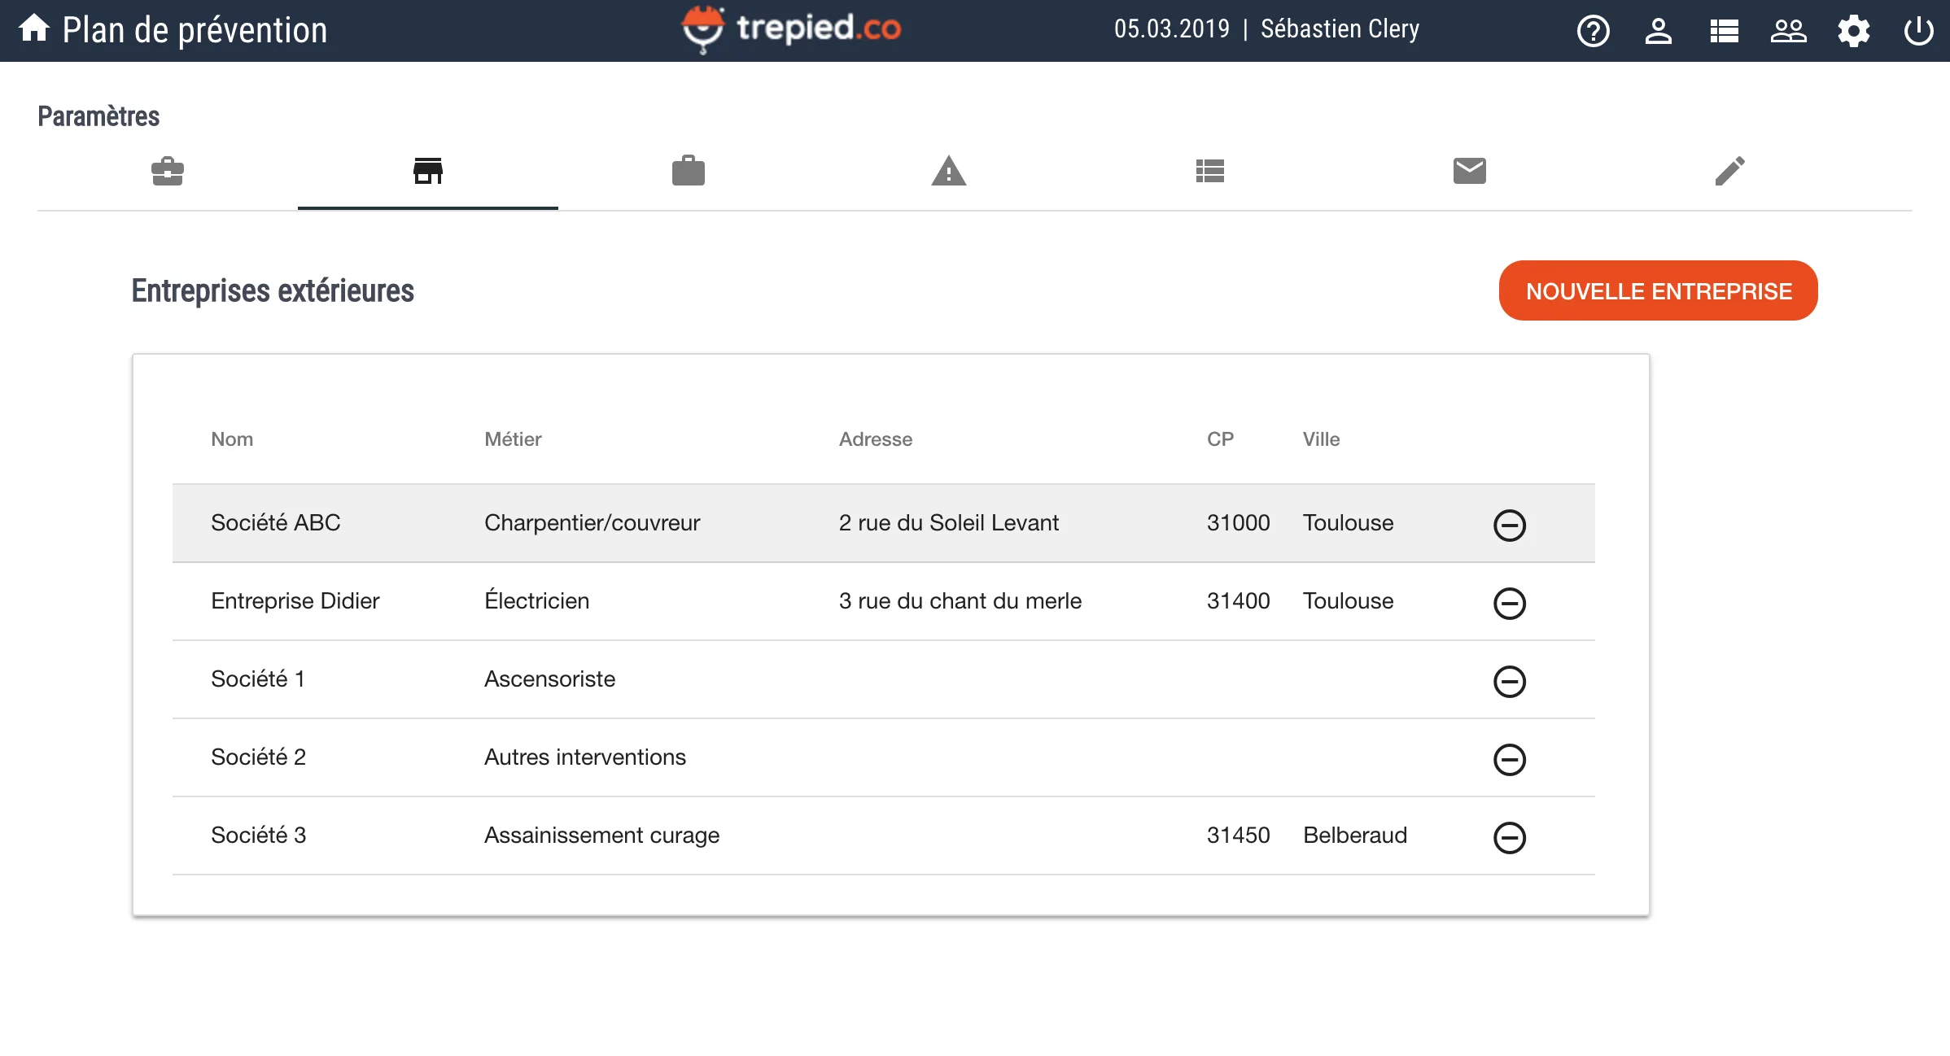
Task: Click the user name Sébastien Clery
Action: (x=1340, y=28)
